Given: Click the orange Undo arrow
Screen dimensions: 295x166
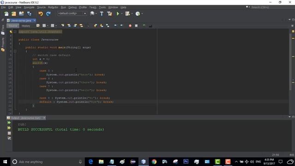Looking at the screenshot, I should (41, 13).
